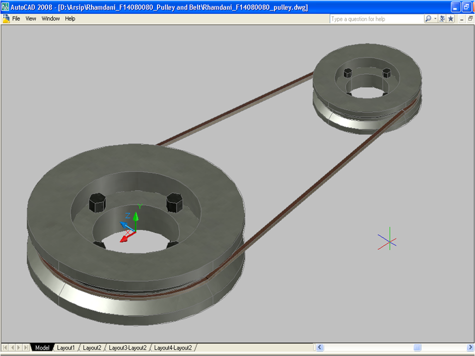Select left hex bolt on small pulley

coord(347,73)
